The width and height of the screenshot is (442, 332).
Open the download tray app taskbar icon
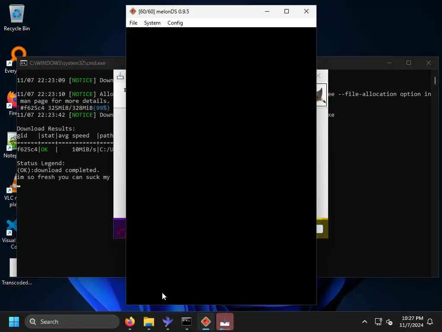point(224,322)
